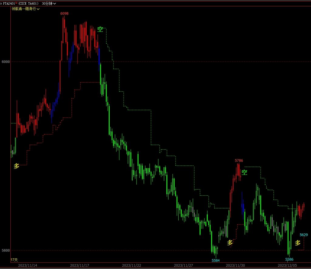Click the 17天 range label
The width and height of the screenshot is (311, 269).
click(x=14, y=260)
